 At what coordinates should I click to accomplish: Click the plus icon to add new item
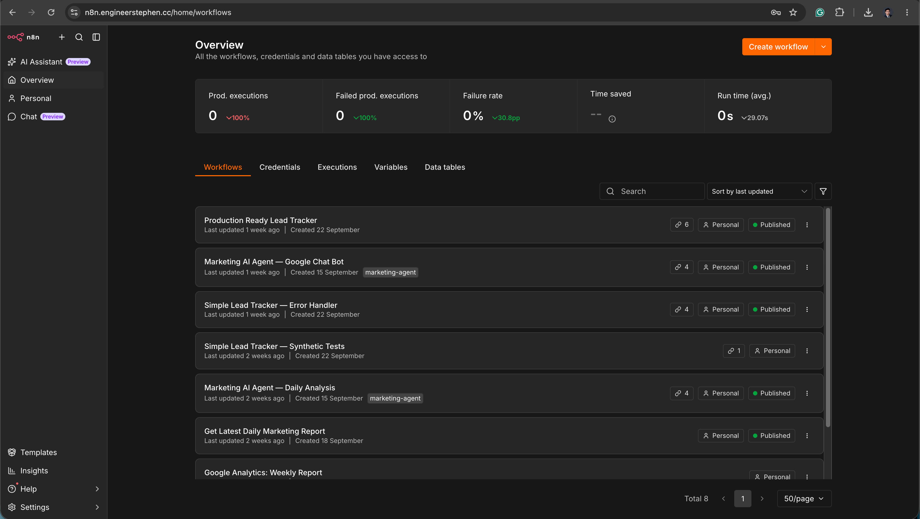tap(62, 37)
